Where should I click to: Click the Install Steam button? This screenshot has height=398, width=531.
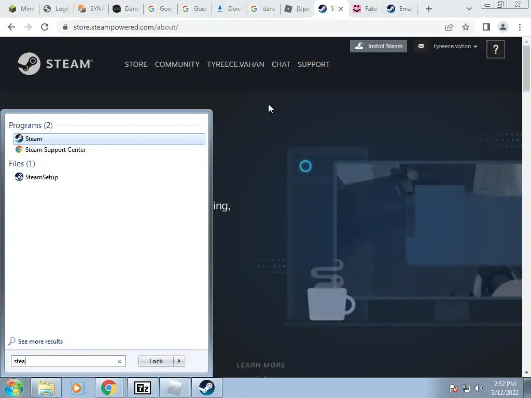pyautogui.click(x=378, y=46)
